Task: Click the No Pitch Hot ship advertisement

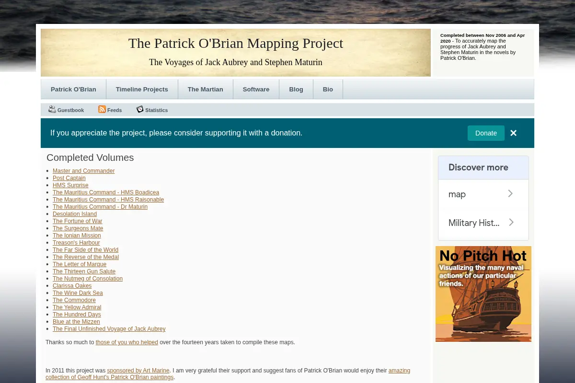Action: click(x=483, y=294)
